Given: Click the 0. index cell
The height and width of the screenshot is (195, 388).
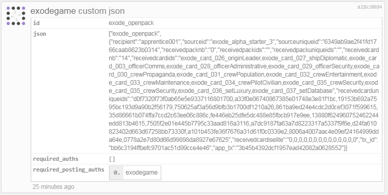Looking at the screenshot, I should click(x=117, y=173).
